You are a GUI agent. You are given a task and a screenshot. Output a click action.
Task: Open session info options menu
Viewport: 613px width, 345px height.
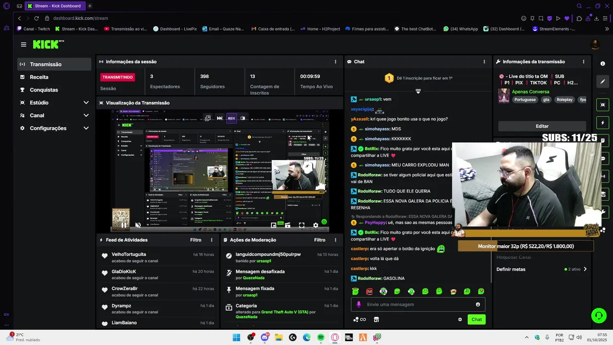335,61
